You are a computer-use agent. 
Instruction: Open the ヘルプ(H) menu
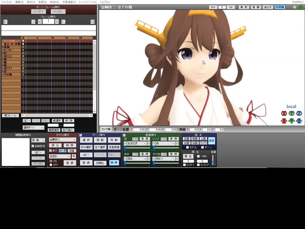point(105,2)
